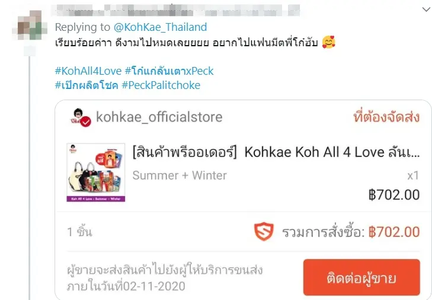Open the @KohKae_Thailand mention link
432x300 pixels.
tap(160, 27)
